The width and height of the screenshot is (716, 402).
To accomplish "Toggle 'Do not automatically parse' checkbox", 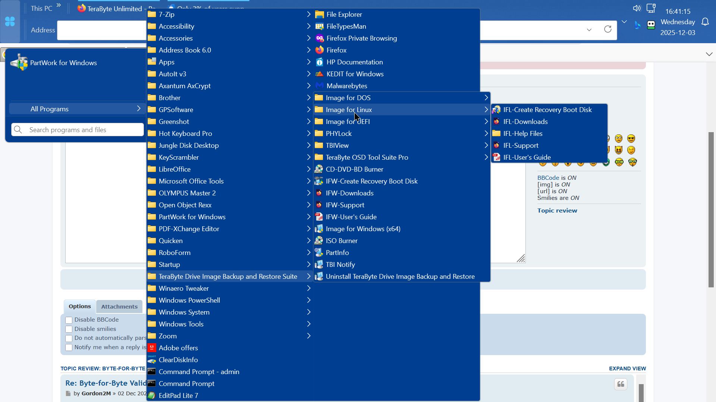I will pos(69,338).
